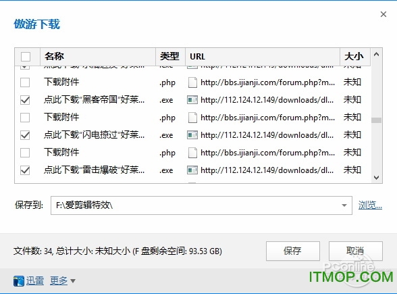Toggle the select-all checkbox in header
397x294 pixels.
point(26,57)
